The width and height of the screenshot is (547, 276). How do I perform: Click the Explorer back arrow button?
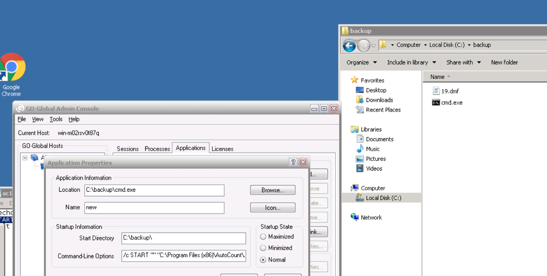(349, 46)
